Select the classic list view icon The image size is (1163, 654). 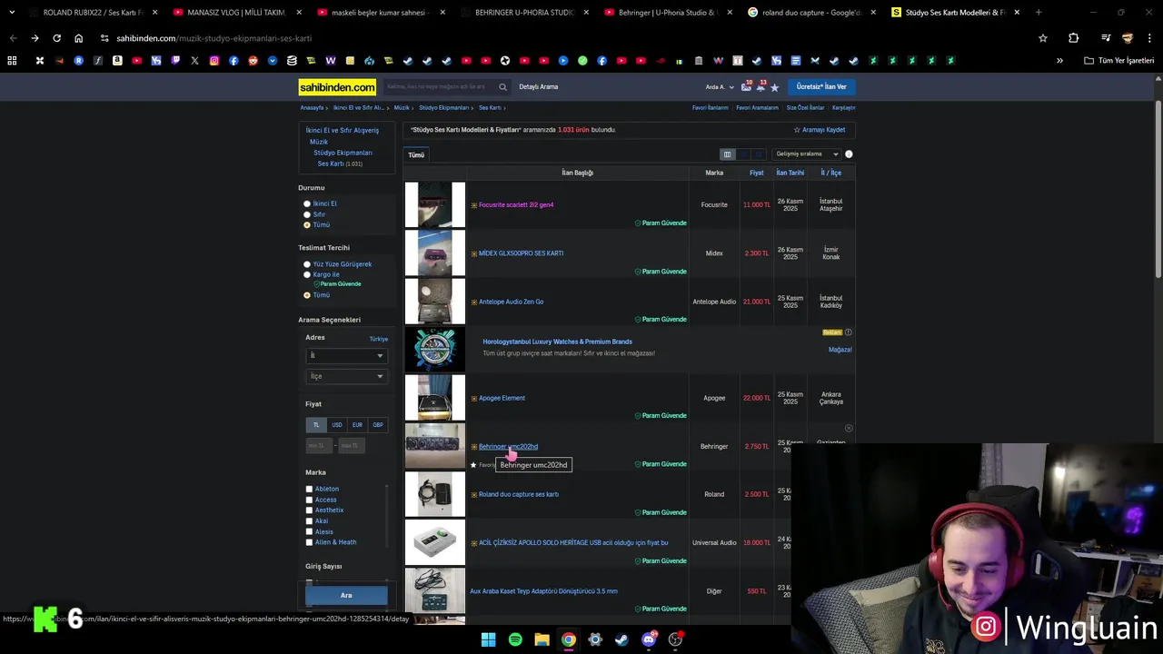[x=727, y=154]
